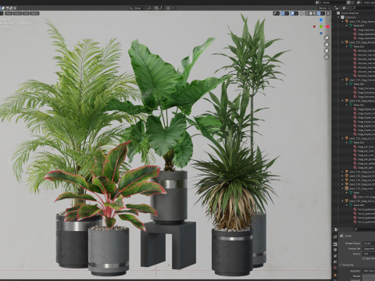Switch to solid viewport shading
The image size is (375, 281).
pyautogui.click(x=311, y=13)
